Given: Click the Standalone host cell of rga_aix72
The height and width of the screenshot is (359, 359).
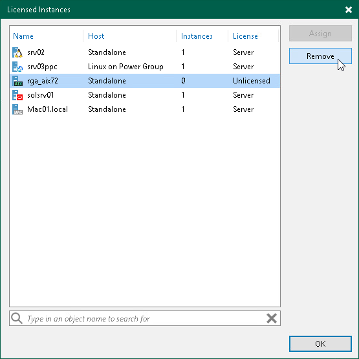Looking at the screenshot, I should (x=107, y=81).
